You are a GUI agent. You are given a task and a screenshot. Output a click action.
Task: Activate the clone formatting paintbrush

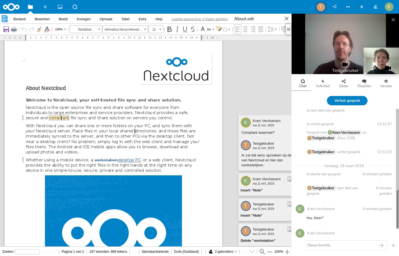[x=39, y=29]
